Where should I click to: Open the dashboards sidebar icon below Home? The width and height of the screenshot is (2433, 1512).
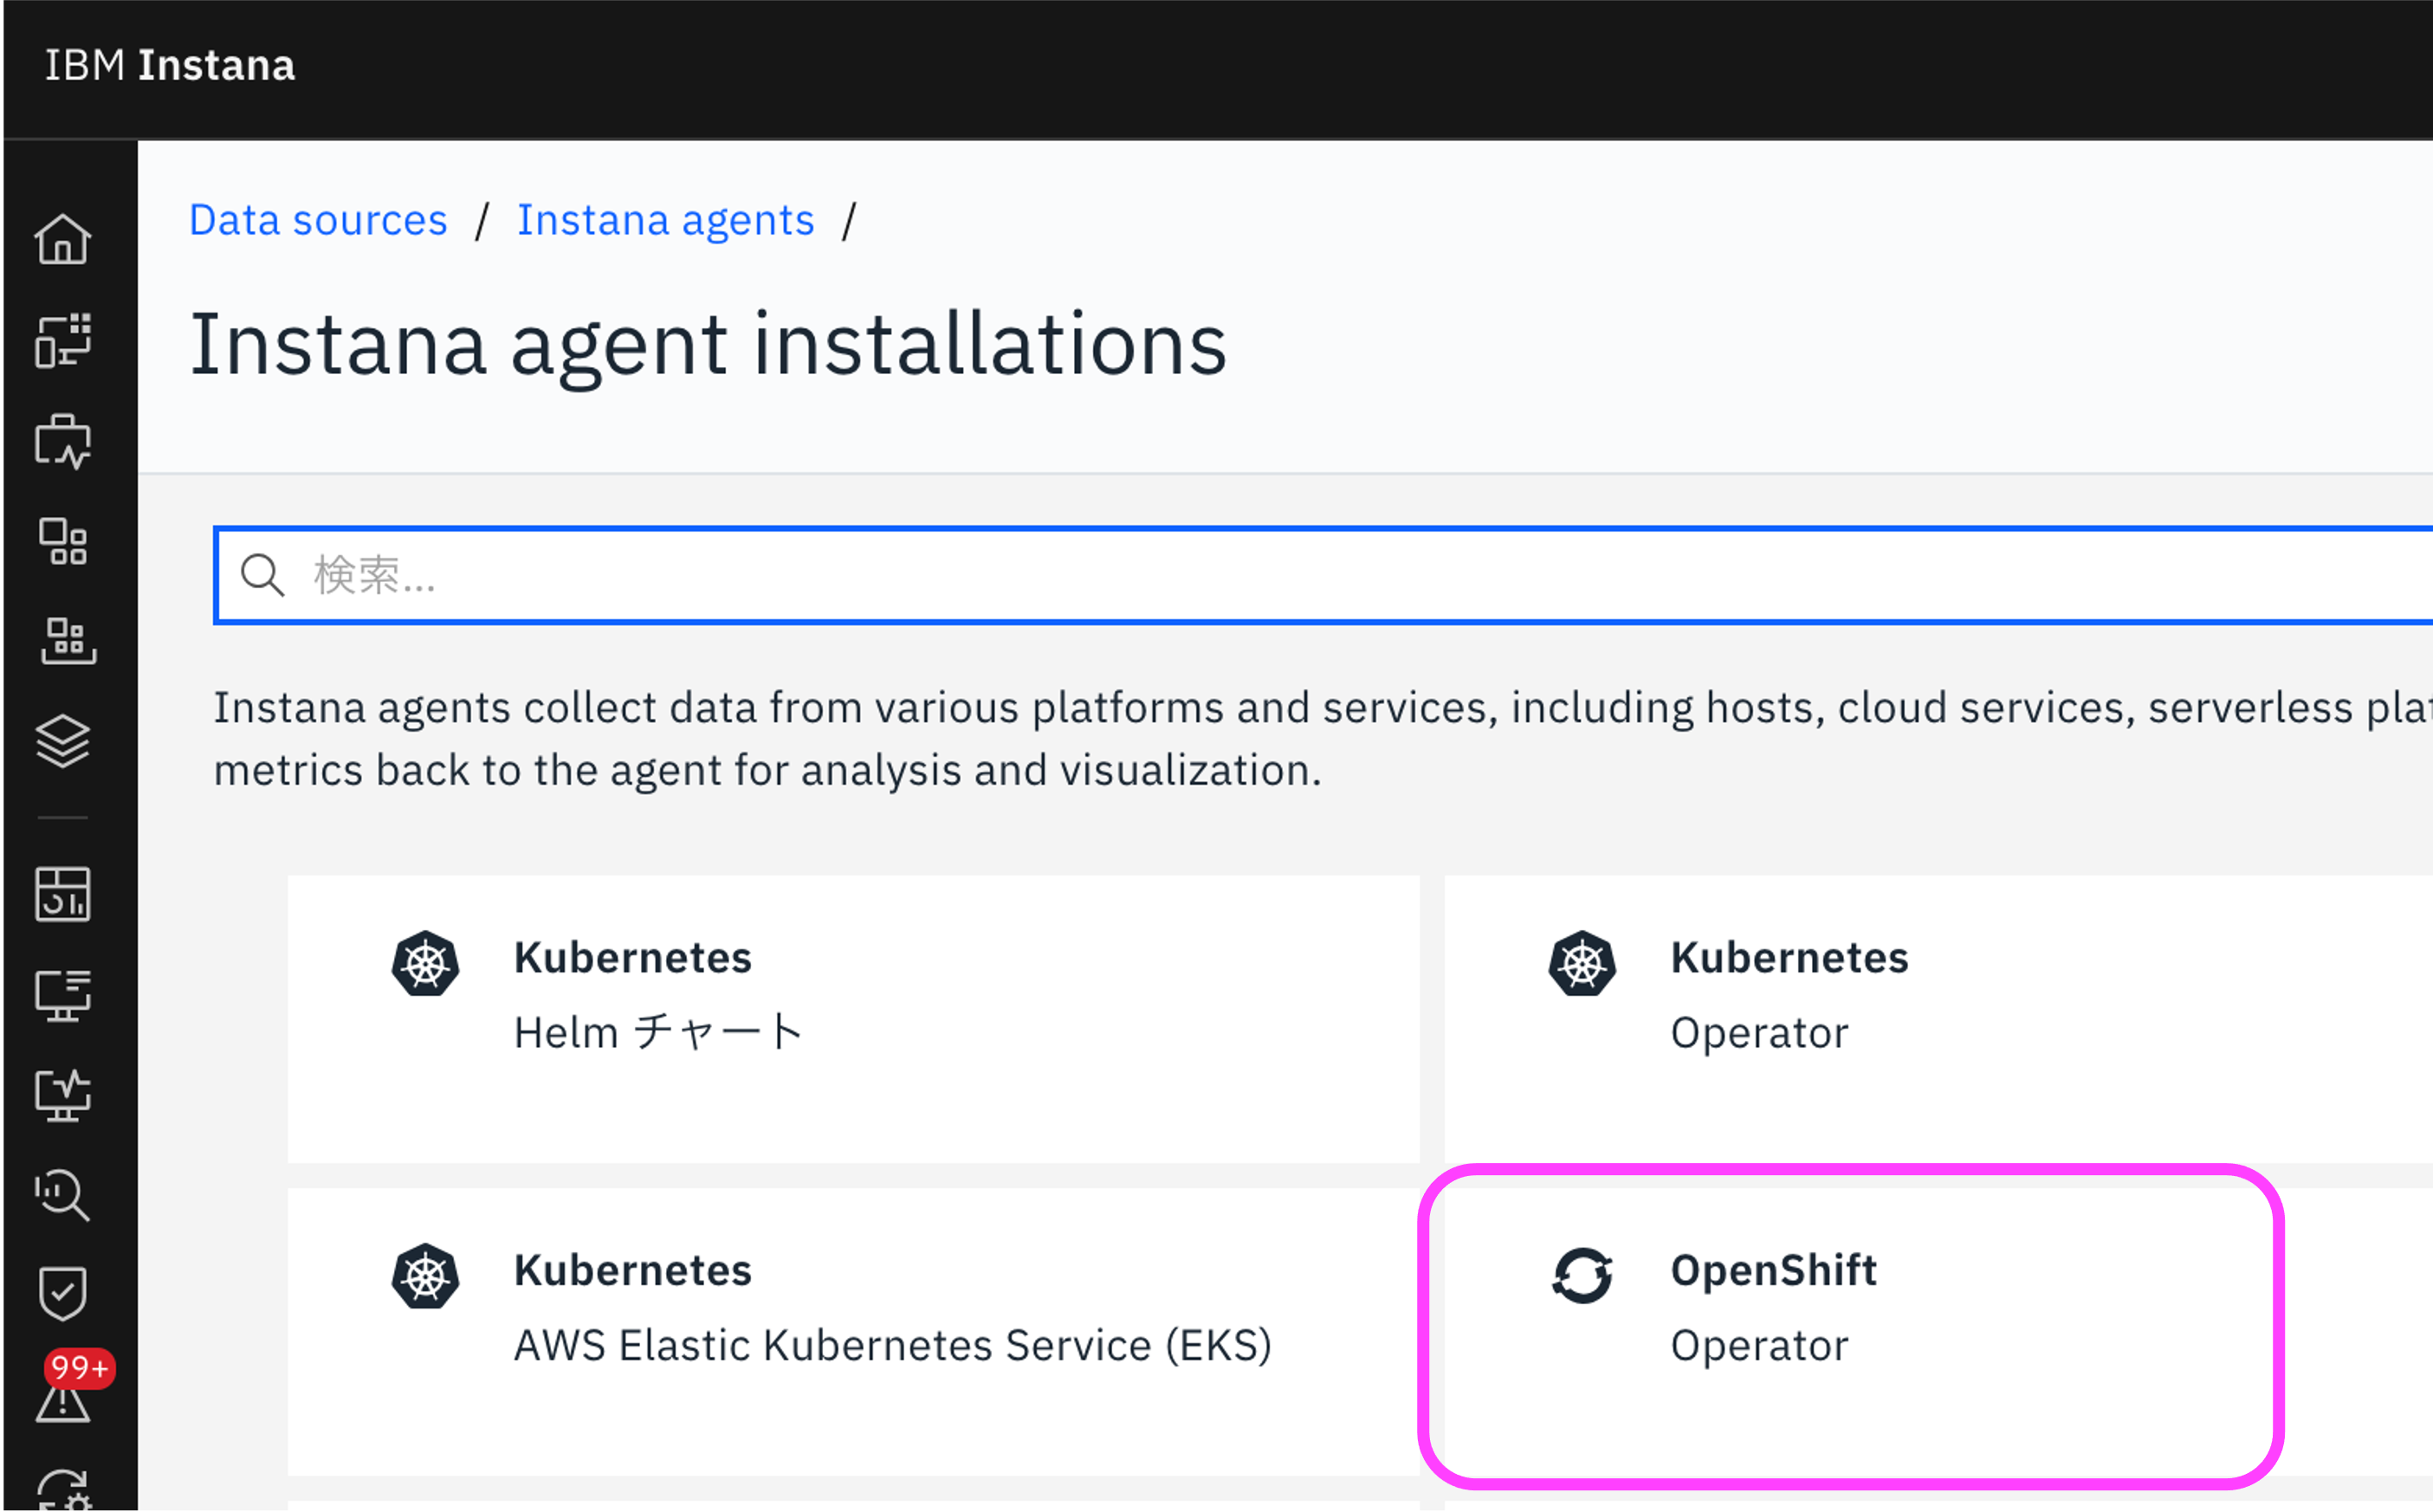click(63, 341)
